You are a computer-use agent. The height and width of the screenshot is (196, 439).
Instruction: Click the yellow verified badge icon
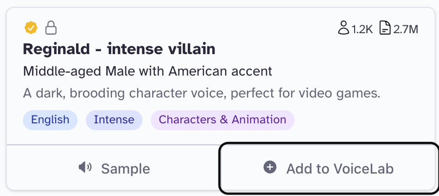(x=31, y=28)
